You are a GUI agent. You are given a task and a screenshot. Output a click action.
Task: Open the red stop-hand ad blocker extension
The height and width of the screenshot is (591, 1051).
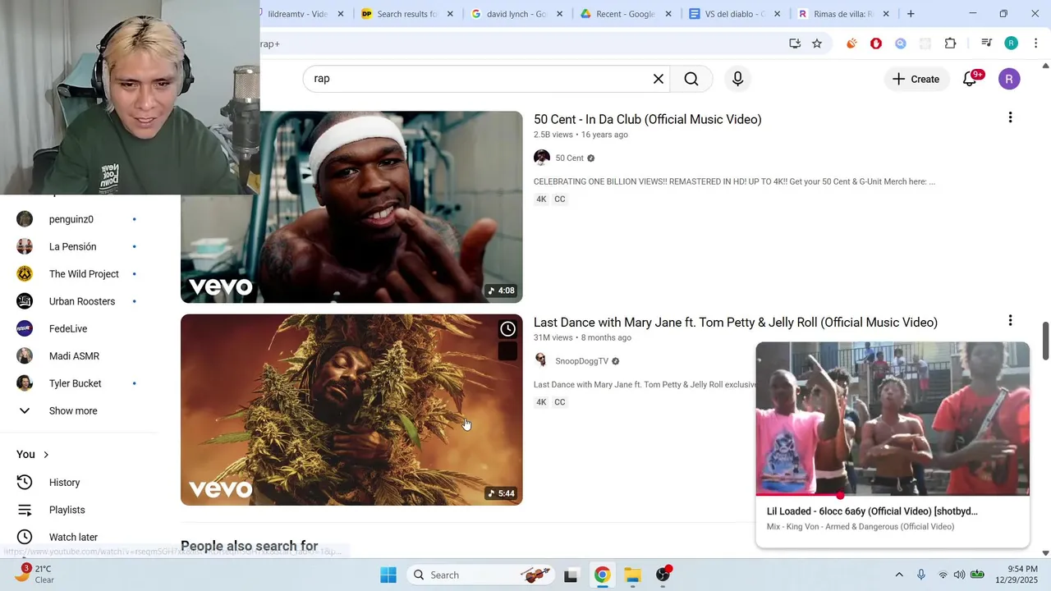click(x=876, y=44)
